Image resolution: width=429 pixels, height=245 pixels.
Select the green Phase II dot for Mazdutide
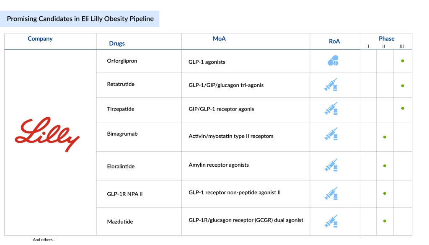click(385, 221)
